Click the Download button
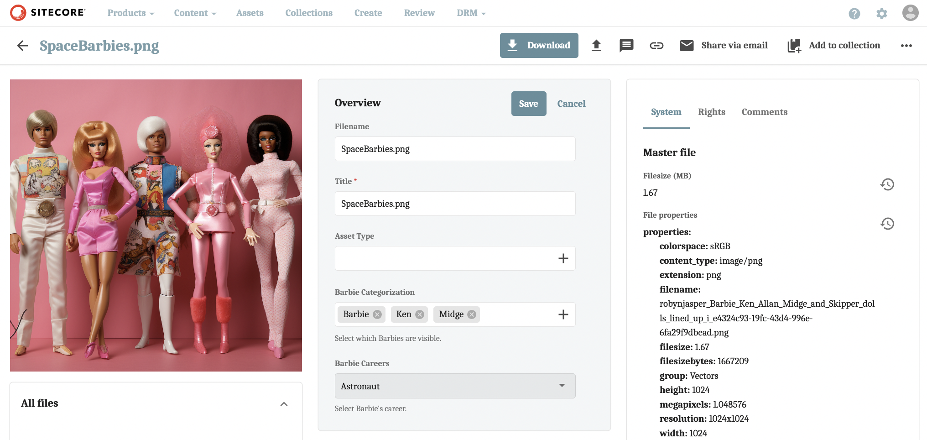927x440 pixels. click(539, 45)
